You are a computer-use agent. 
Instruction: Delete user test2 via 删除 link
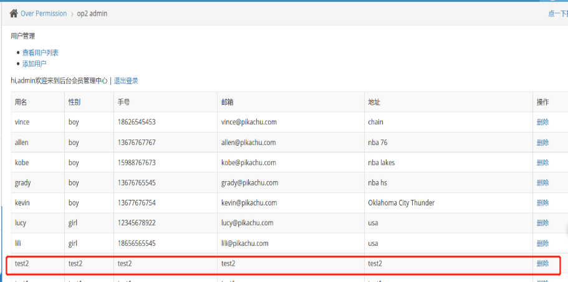click(542, 263)
